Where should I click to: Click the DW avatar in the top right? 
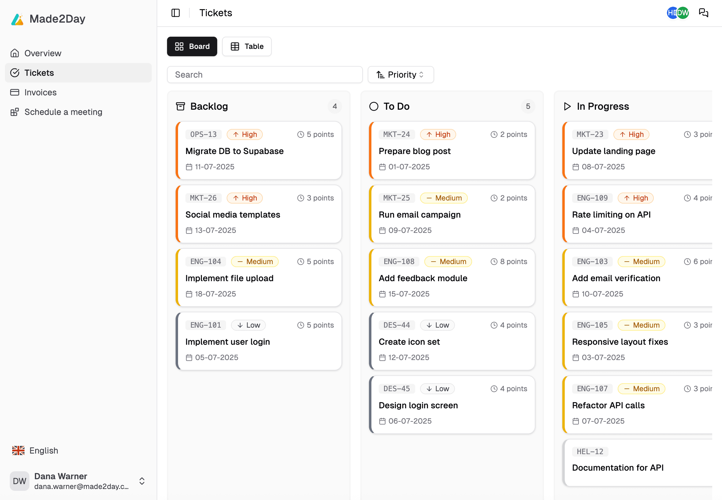[683, 13]
